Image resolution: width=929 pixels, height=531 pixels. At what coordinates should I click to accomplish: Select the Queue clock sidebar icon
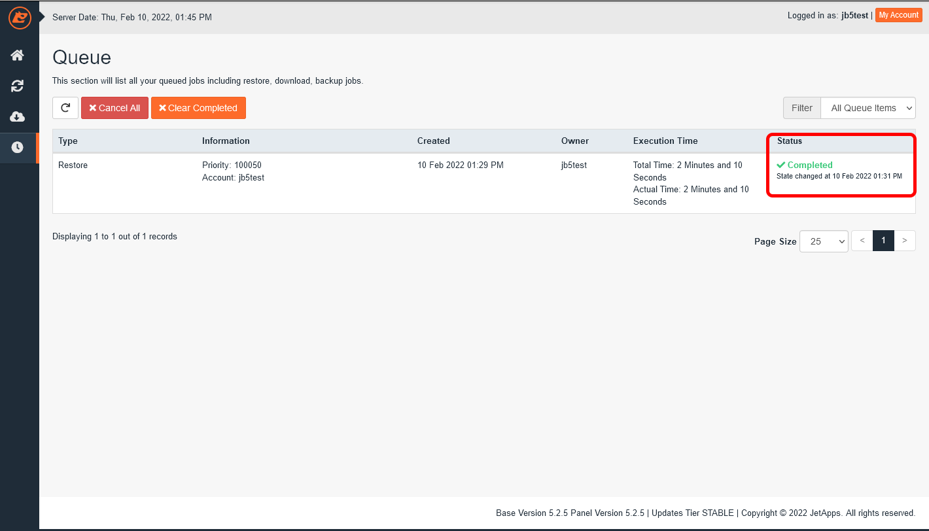coord(18,147)
